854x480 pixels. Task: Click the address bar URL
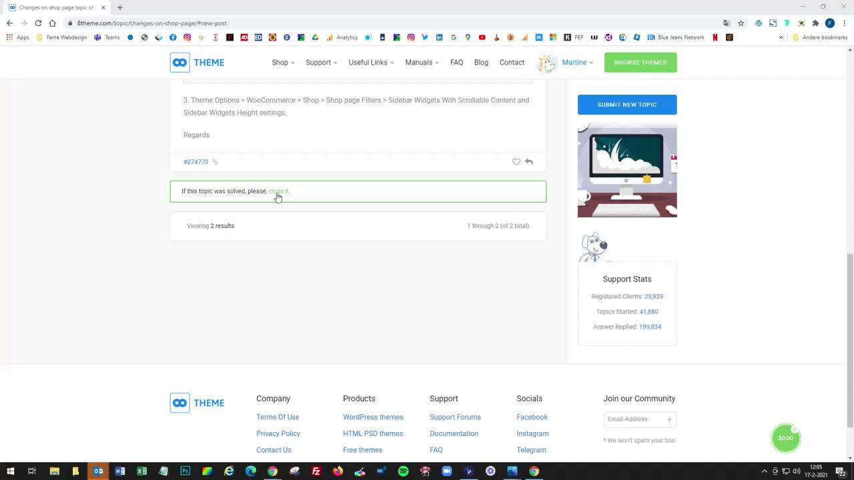(x=151, y=23)
